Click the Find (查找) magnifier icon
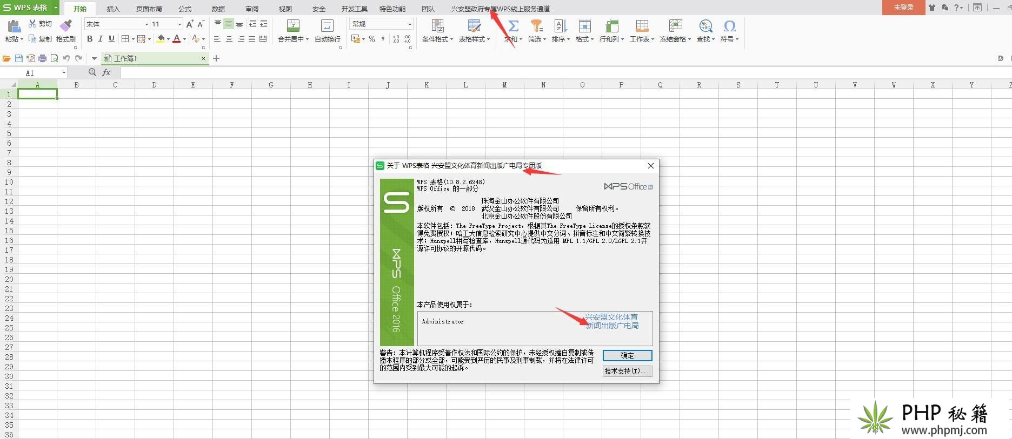 coord(705,26)
